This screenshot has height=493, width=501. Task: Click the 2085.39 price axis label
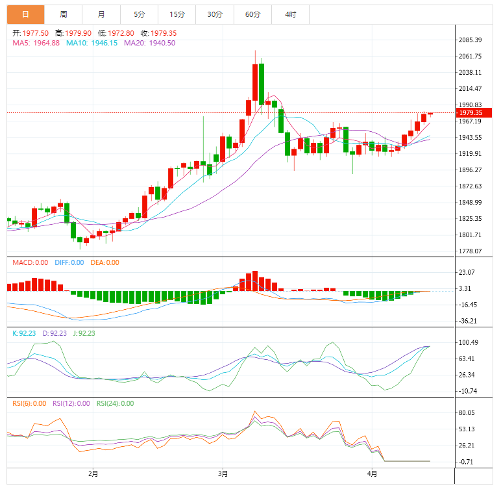pos(470,40)
